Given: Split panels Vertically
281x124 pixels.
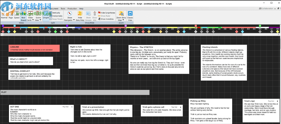Looking at the screenshot, I should click(55, 13).
